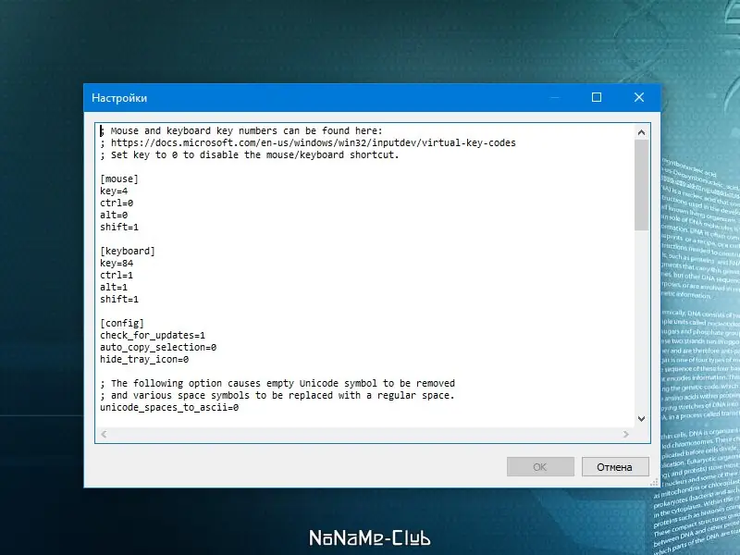Viewport: 740px width, 555px height.
Task: Click the vertical scrollbar thumb
Action: [641, 185]
